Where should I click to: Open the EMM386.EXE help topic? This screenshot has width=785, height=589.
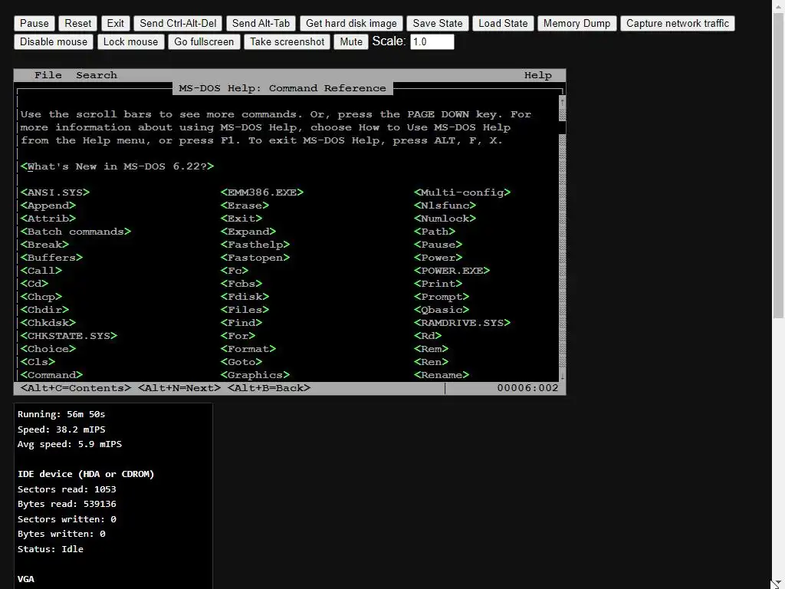point(262,192)
